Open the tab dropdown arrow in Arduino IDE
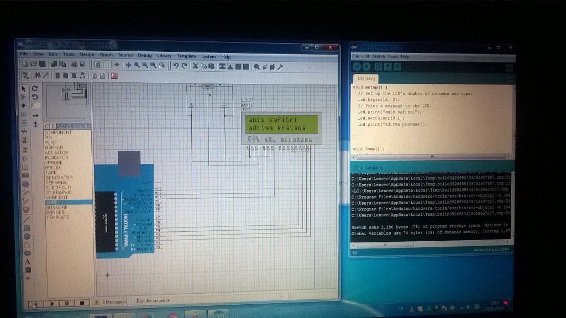This screenshot has height=318, width=566. coord(510,78)
